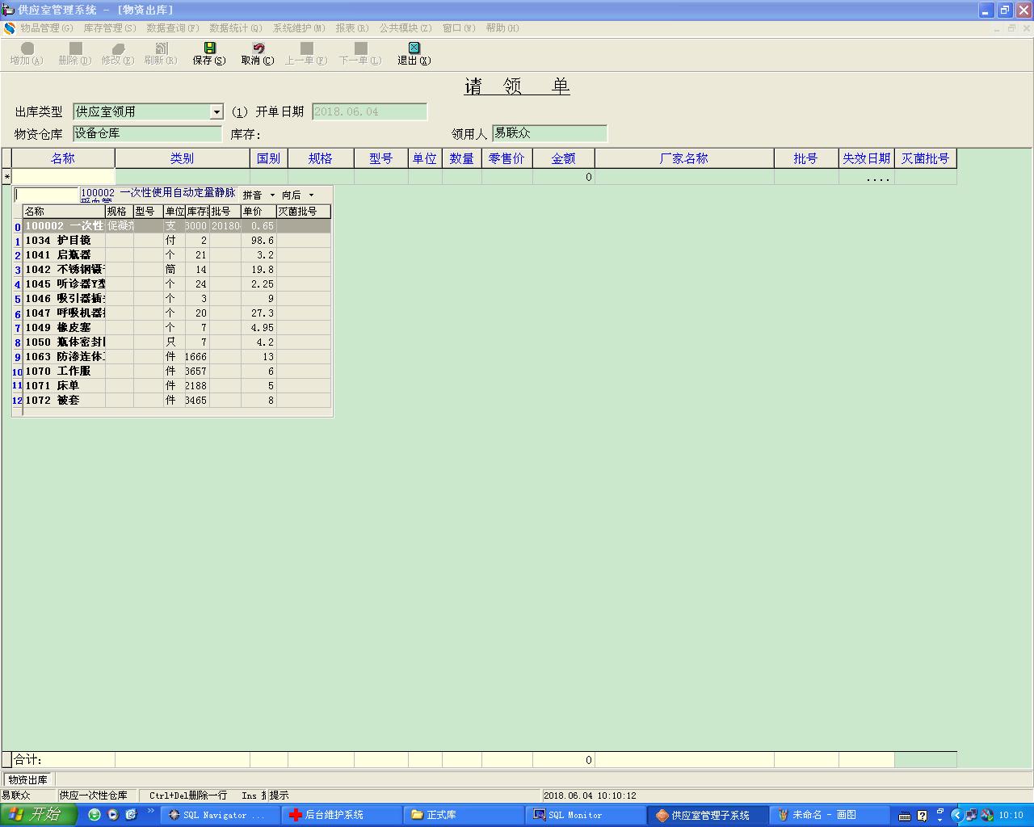Select the 1070 工作服 item row
The image size is (1034, 827).
click(65, 372)
